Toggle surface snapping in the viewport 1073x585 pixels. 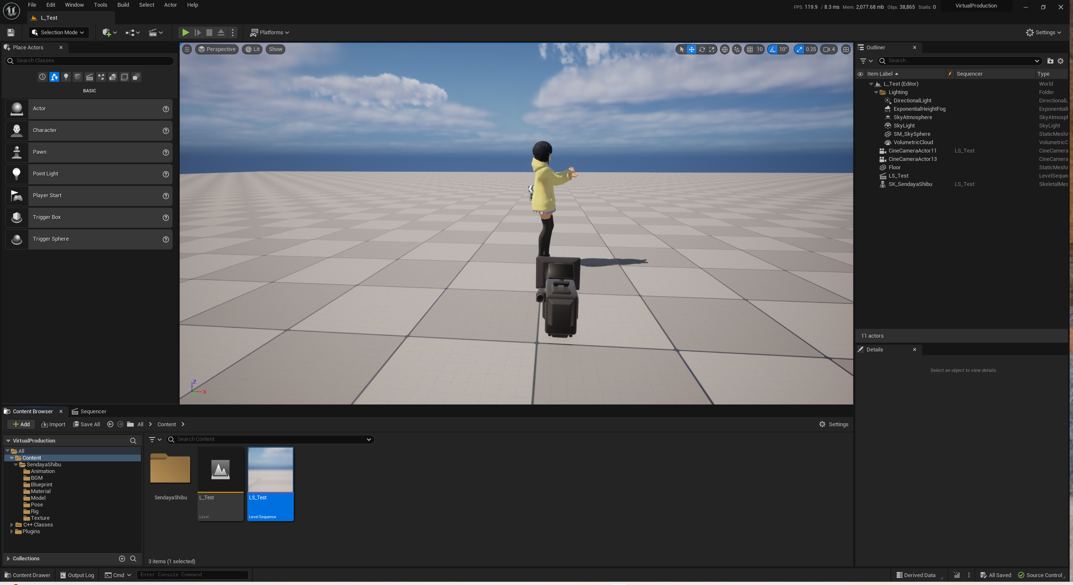point(736,49)
